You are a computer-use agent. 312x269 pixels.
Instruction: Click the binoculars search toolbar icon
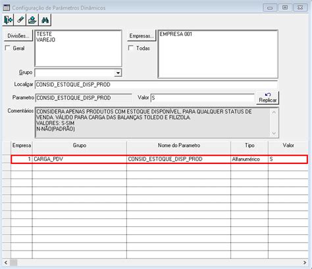click(45, 20)
